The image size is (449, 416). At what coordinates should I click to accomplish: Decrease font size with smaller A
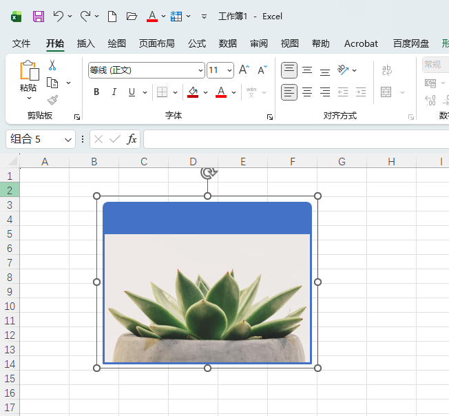tap(262, 70)
